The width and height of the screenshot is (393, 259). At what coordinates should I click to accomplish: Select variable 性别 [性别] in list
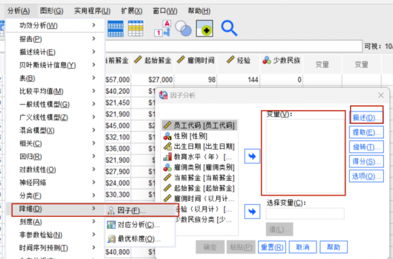(x=199, y=136)
